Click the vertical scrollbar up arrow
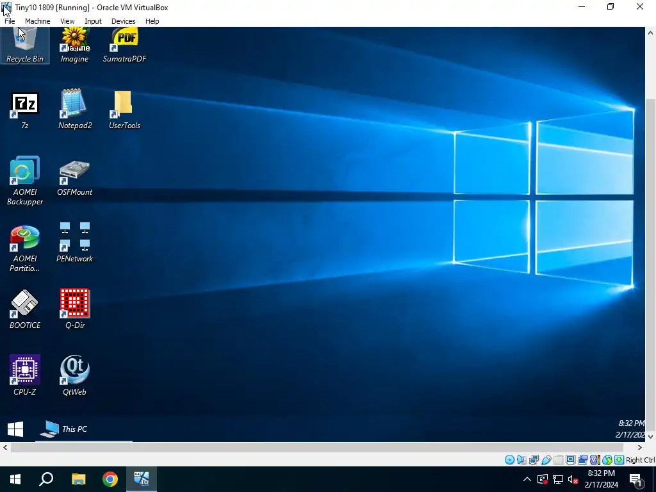 click(x=651, y=33)
